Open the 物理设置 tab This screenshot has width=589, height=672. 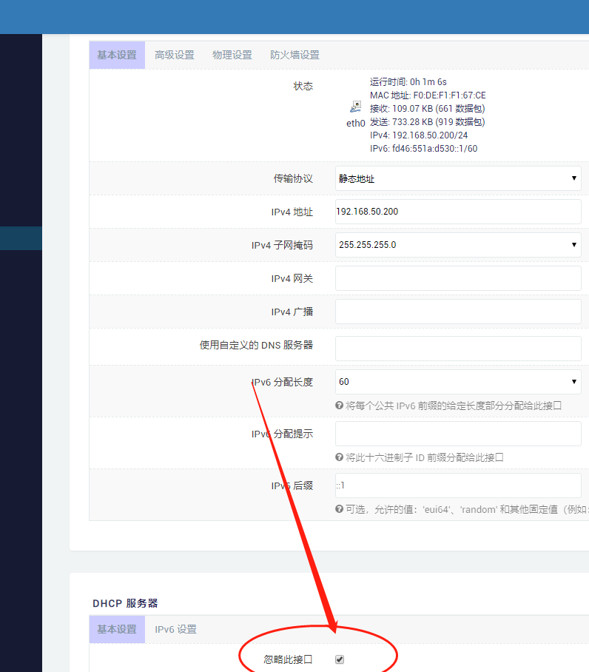click(x=232, y=55)
